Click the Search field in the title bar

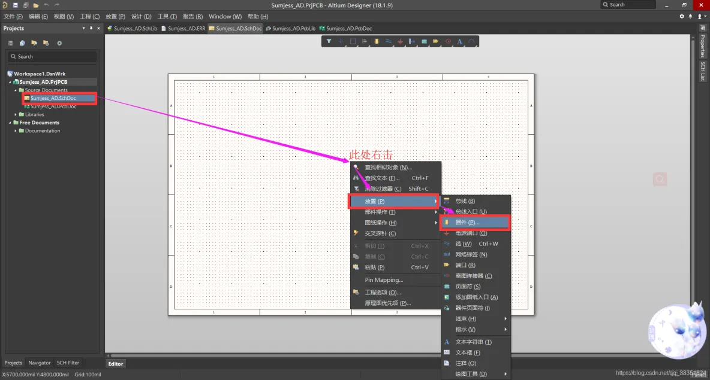[628, 5]
